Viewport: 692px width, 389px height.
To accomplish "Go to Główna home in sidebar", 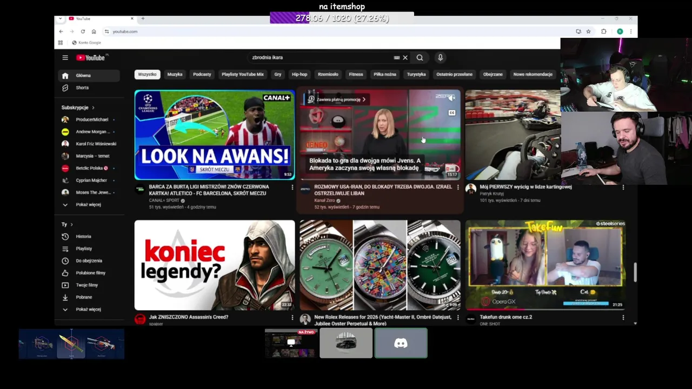I will pos(89,76).
